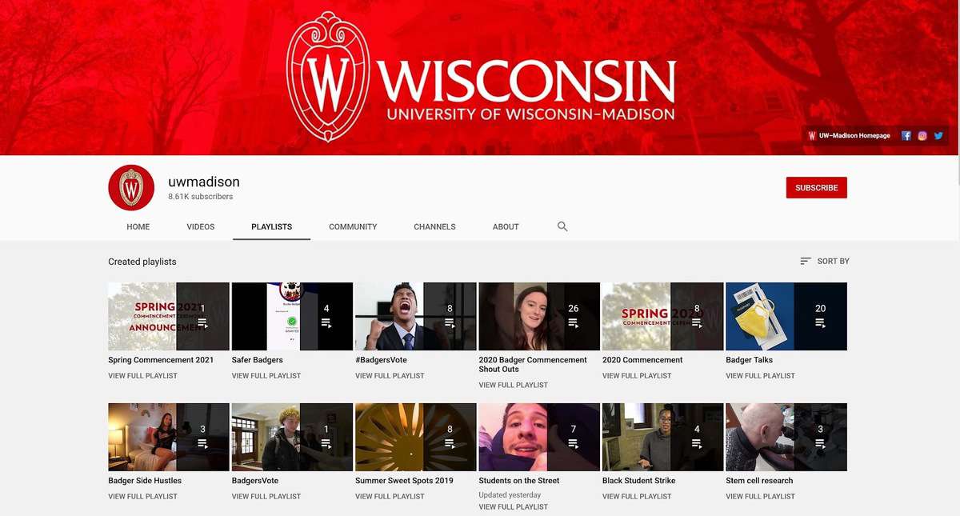Click VIEW FULL PLAYLIST under Badger Side Hustles
Viewport: 960px width, 516px height.
pyautogui.click(x=142, y=496)
